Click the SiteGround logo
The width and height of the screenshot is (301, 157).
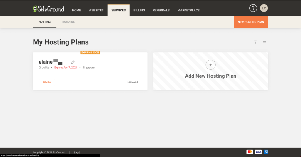pos(49,9)
